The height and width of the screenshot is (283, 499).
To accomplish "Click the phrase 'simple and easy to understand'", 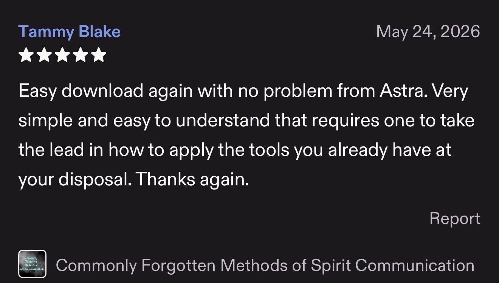I will (144, 121).
